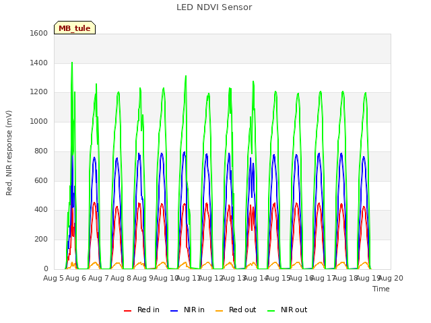Click the orange Red out legend swatch
431x323 pixels.
point(220,311)
